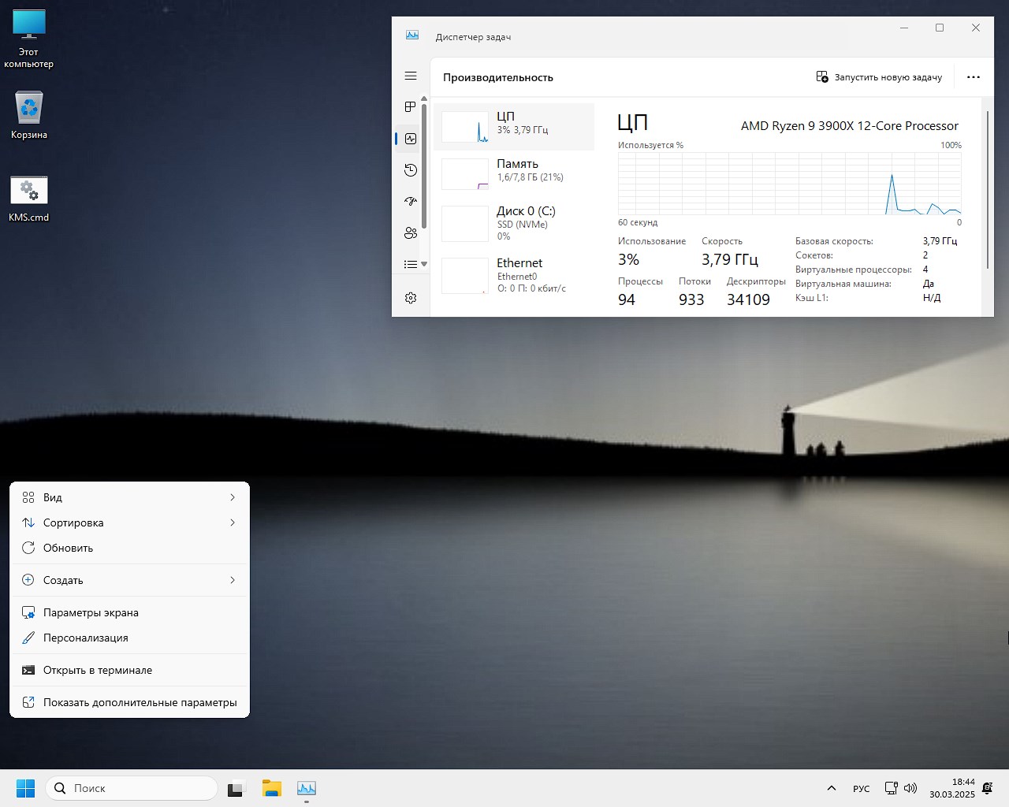1009x807 pixels.
Task: Open Вид submenu in context menu
Action: pyautogui.click(x=129, y=497)
